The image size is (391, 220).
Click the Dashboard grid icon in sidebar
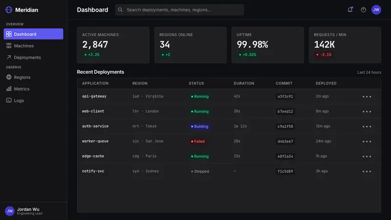tap(9, 34)
